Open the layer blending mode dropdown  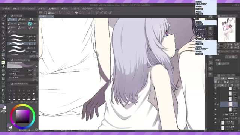coord(223,78)
